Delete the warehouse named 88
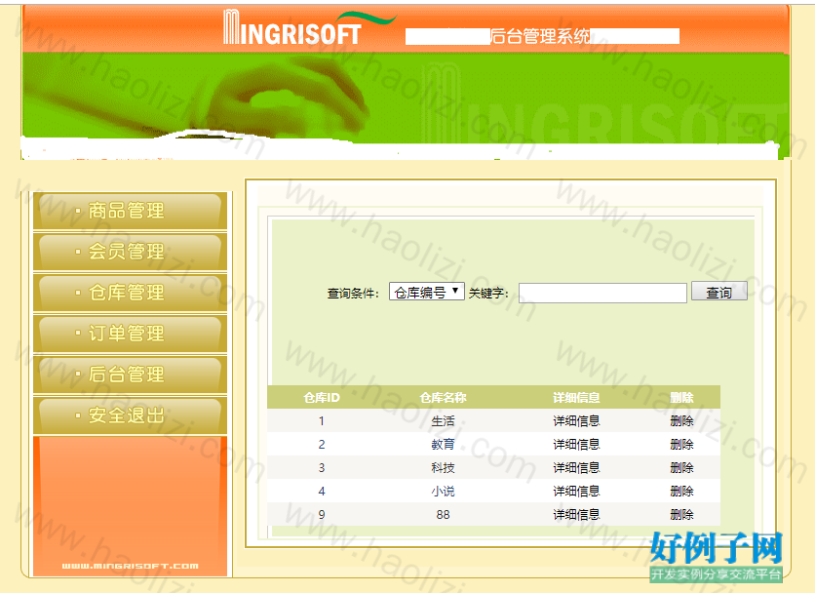This screenshot has height=593, width=815. (681, 514)
